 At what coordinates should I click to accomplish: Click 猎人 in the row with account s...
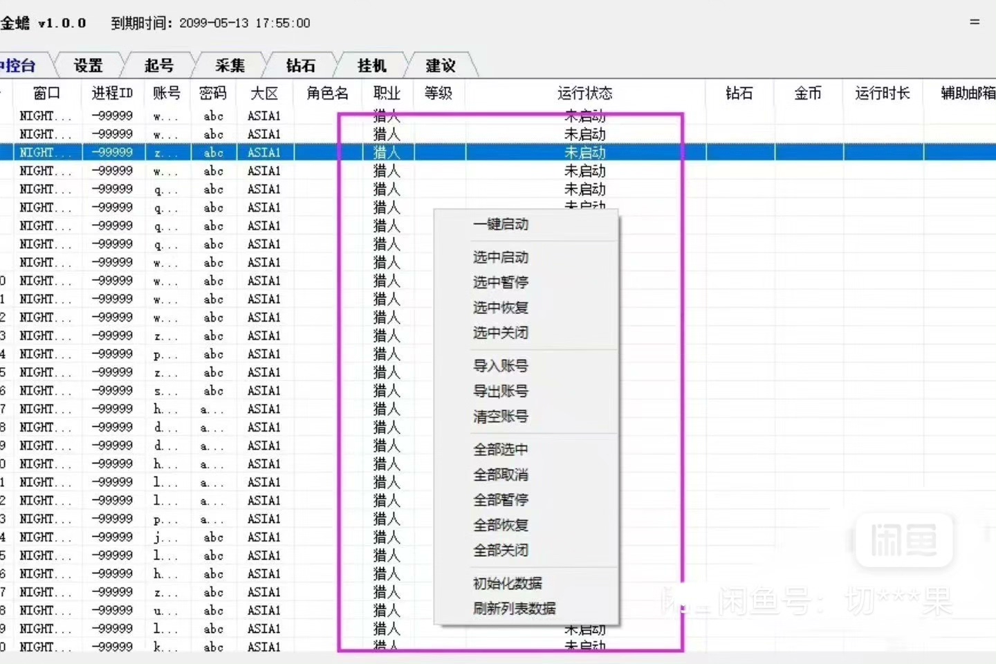387,391
